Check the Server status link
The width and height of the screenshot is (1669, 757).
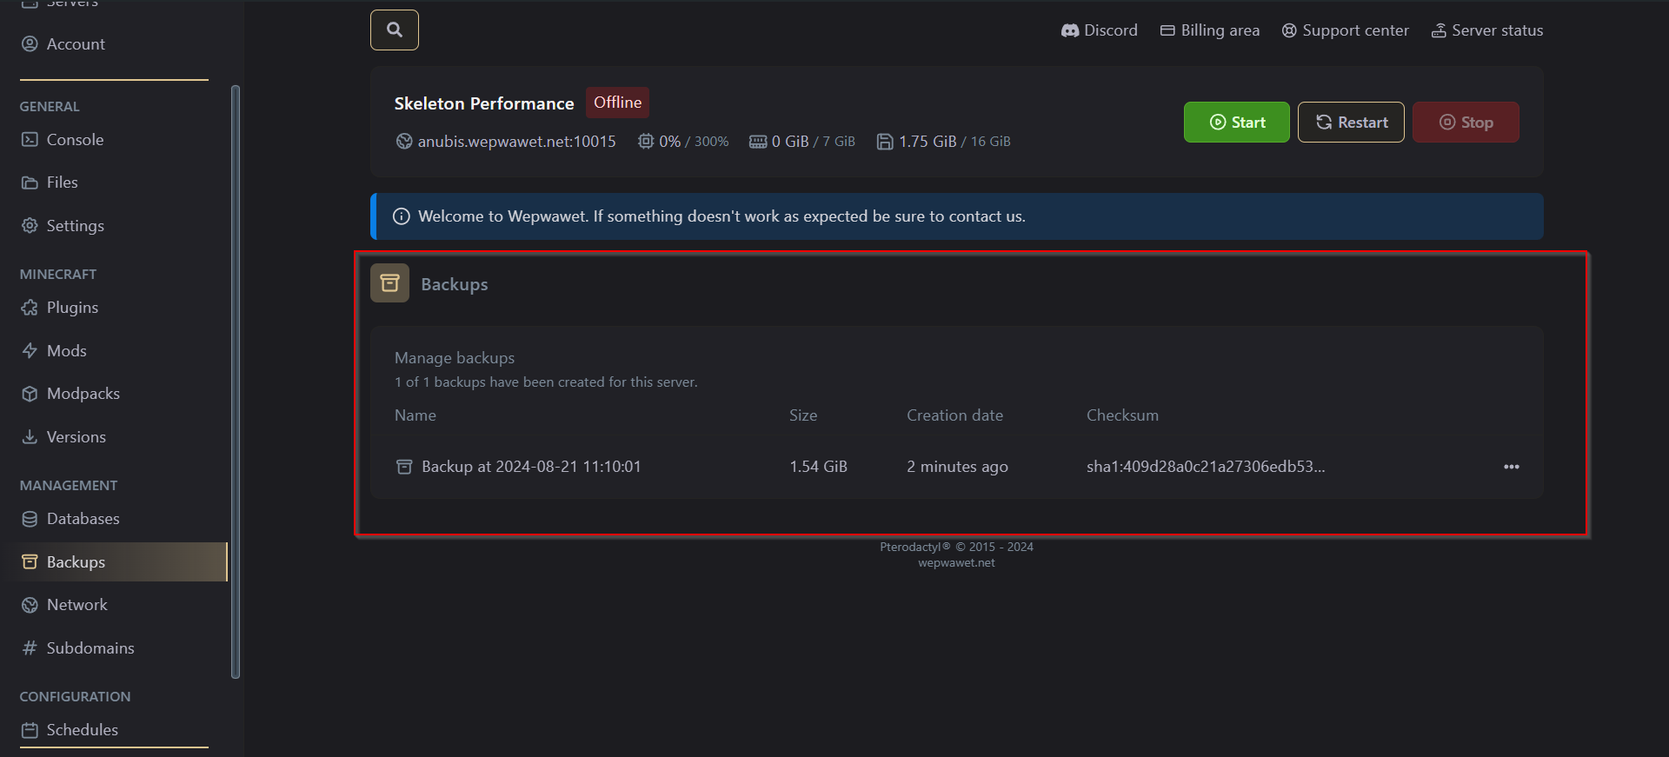pos(1487,30)
